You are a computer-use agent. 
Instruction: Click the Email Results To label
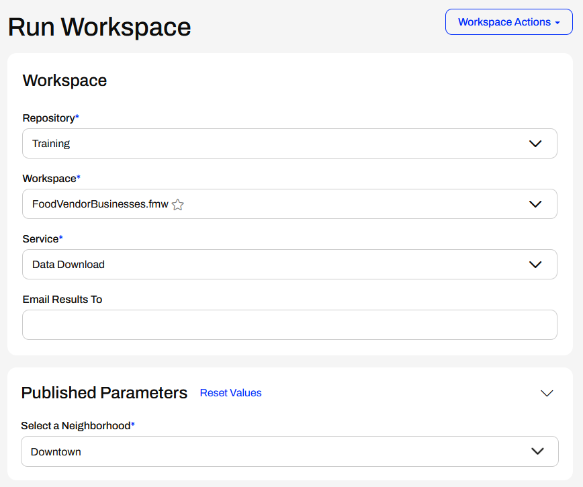(x=62, y=300)
